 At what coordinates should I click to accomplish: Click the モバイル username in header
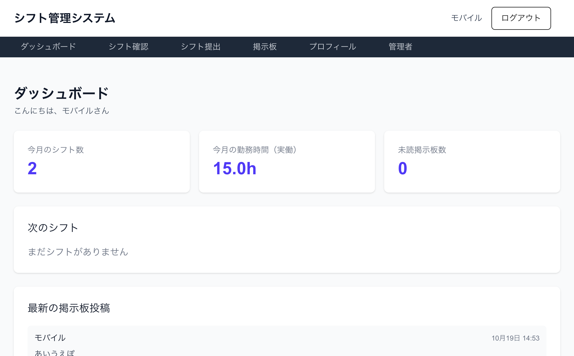[466, 18]
